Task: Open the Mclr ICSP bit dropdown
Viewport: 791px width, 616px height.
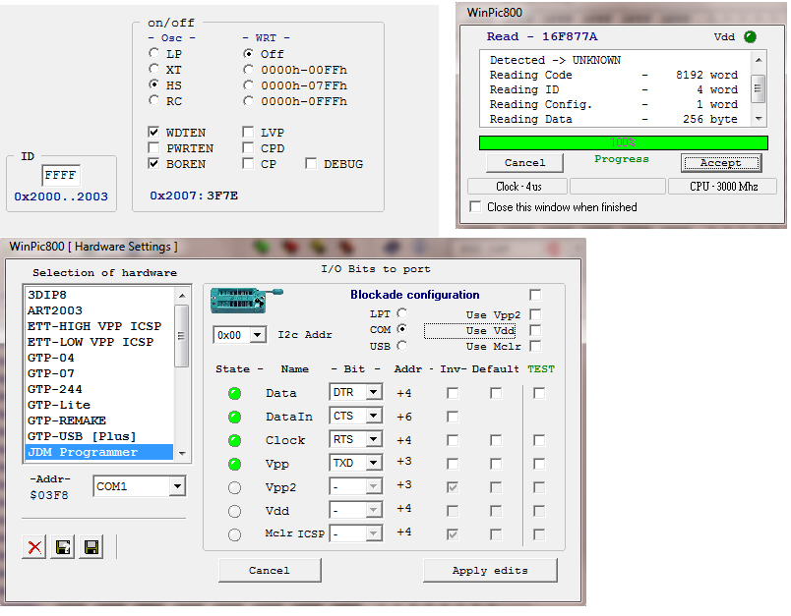Action: (373, 532)
